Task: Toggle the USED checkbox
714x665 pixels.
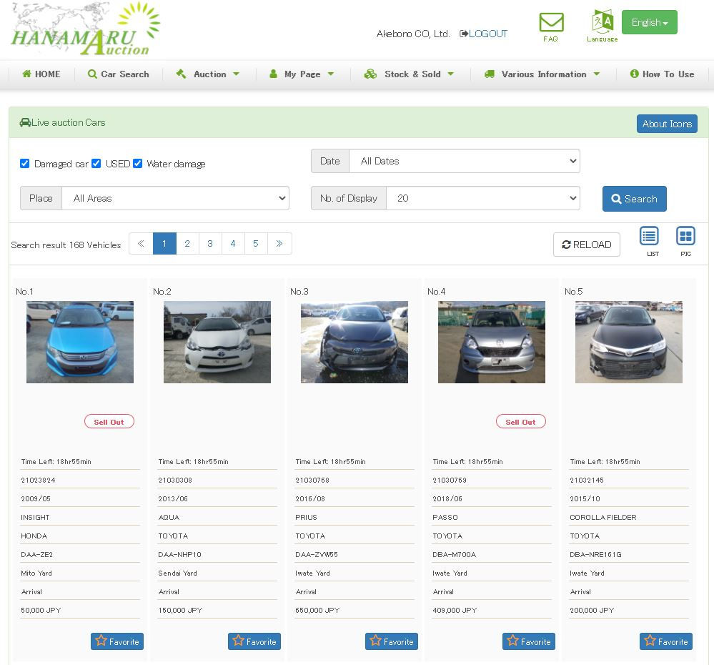Action: tap(96, 164)
